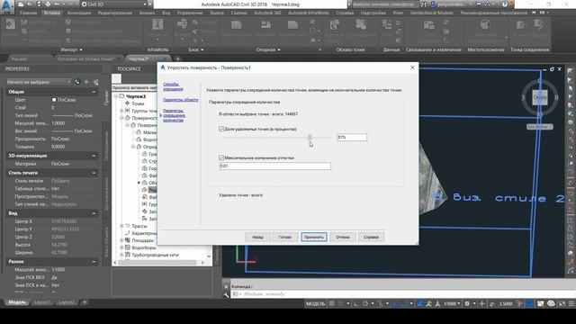
Task: Open the Редактирование ribbon tab
Action: [114, 13]
